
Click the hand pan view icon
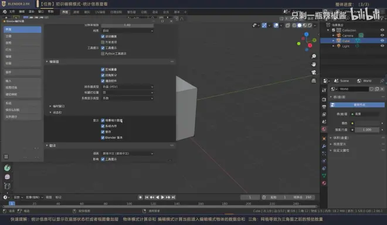tap(314, 64)
